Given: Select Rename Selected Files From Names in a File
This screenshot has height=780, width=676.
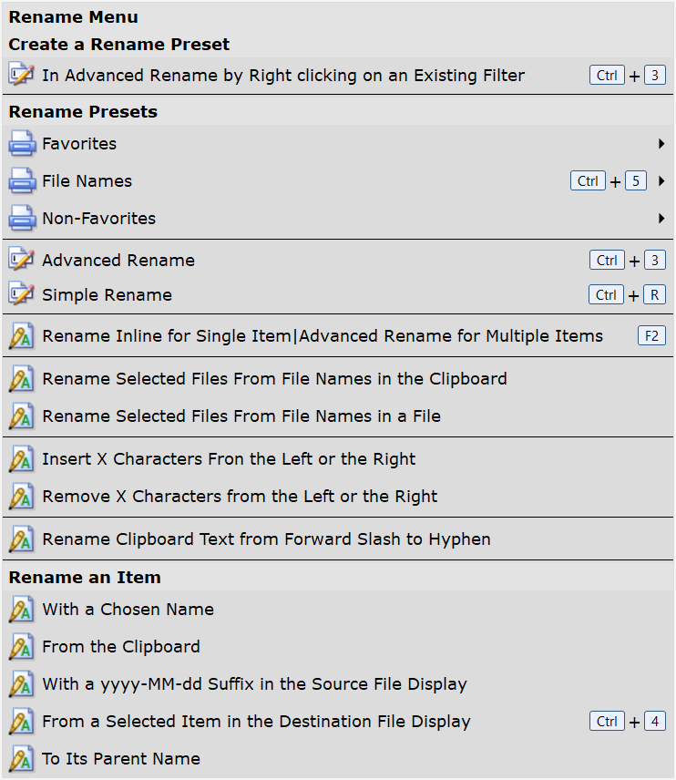Looking at the screenshot, I should [x=241, y=416].
